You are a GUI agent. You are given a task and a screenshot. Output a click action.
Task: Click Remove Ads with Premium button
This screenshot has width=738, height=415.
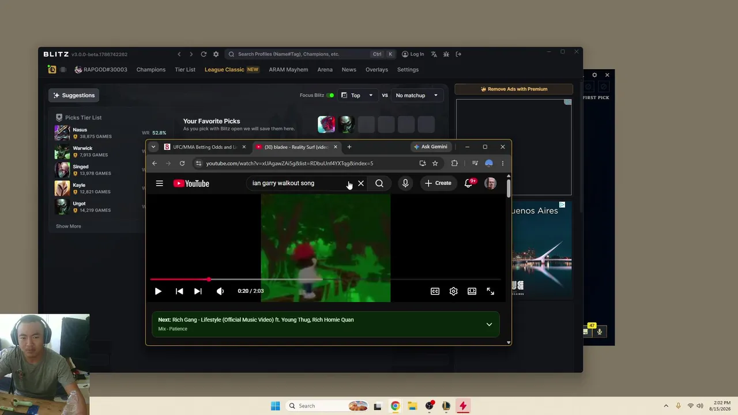514,89
